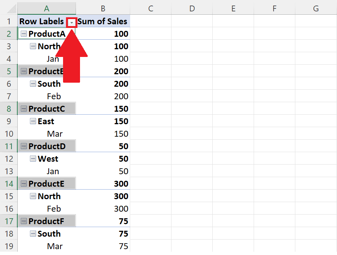Collapse the ProductB group
Screen dimensions: 337x255
click(24, 71)
